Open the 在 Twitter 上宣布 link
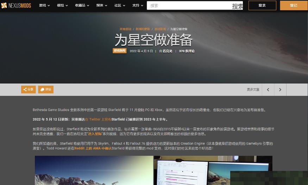This screenshot has height=185, width=308. pyautogui.click(x=98, y=119)
